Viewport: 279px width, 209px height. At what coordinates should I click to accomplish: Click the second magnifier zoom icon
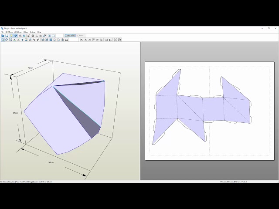[24, 36]
